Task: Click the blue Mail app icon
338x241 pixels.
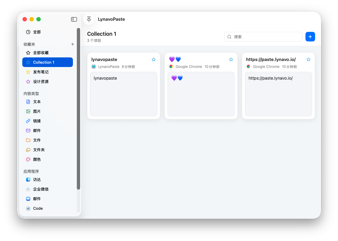Action: click(28, 199)
